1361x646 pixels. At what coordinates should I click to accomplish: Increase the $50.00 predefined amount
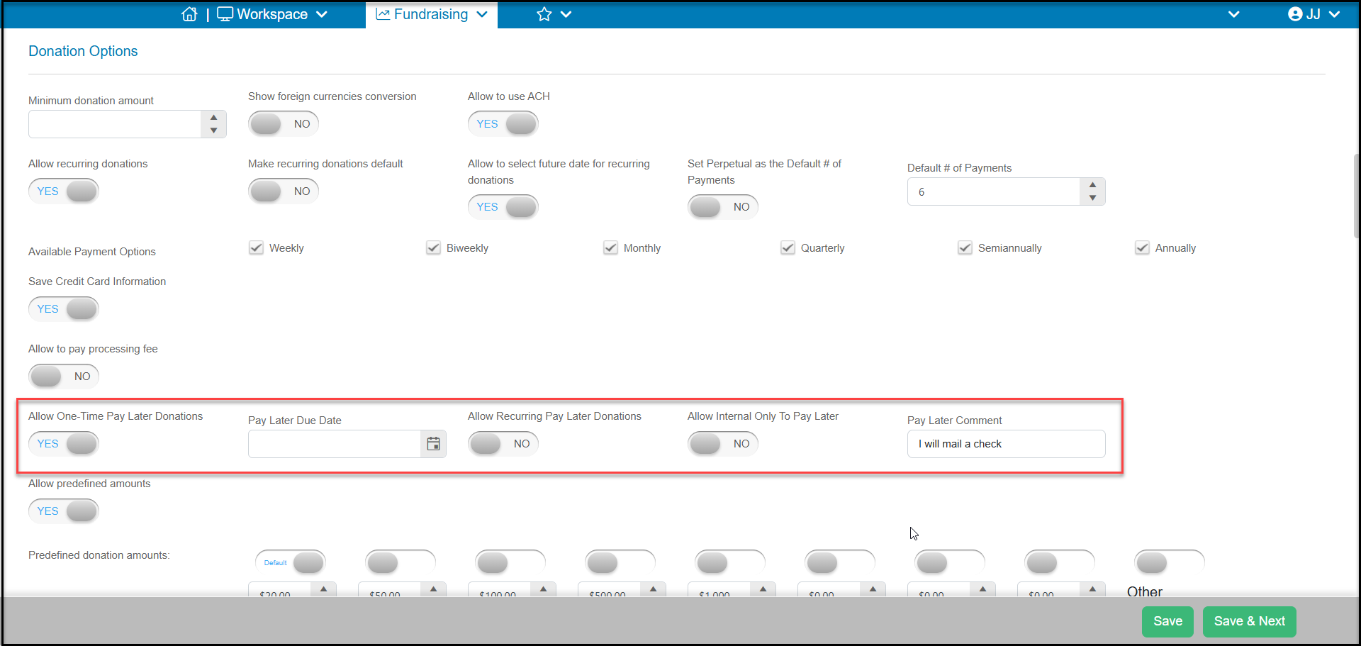click(x=433, y=589)
